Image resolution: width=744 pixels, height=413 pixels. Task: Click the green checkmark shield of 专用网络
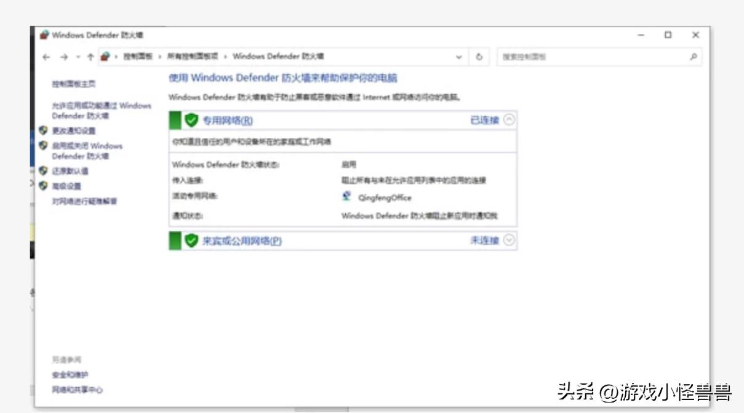tap(193, 118)
